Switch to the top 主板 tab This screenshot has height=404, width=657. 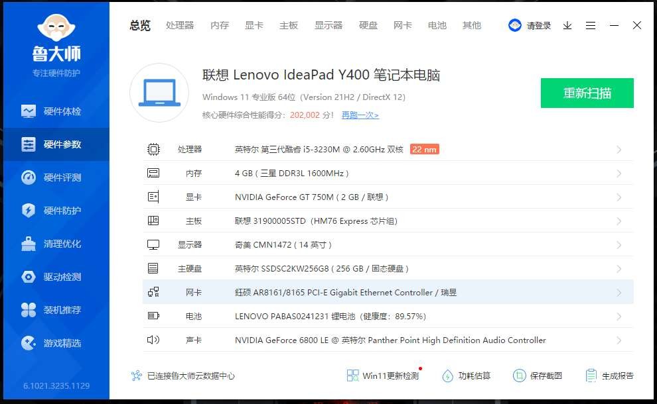[x=289, y=26]
